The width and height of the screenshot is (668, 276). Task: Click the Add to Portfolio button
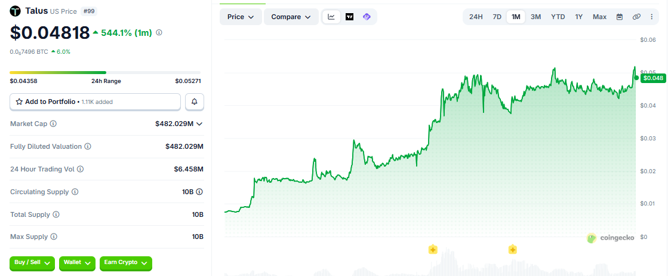point(96,102)
